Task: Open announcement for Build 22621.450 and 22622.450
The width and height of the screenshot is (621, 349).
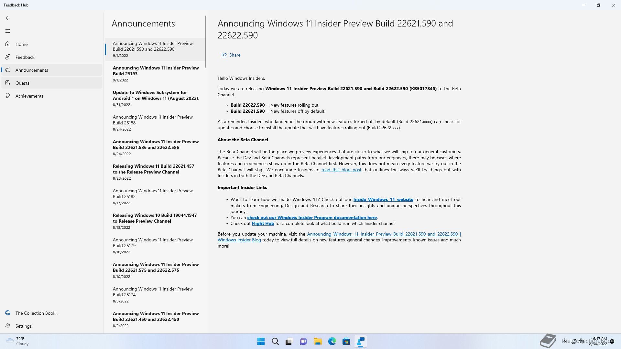Action: (155, 319)
